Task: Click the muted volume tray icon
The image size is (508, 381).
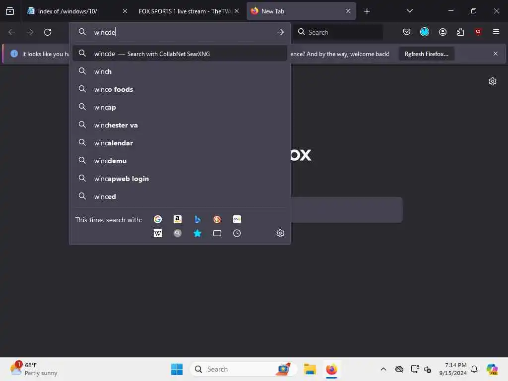Action: tap(428, 369)
